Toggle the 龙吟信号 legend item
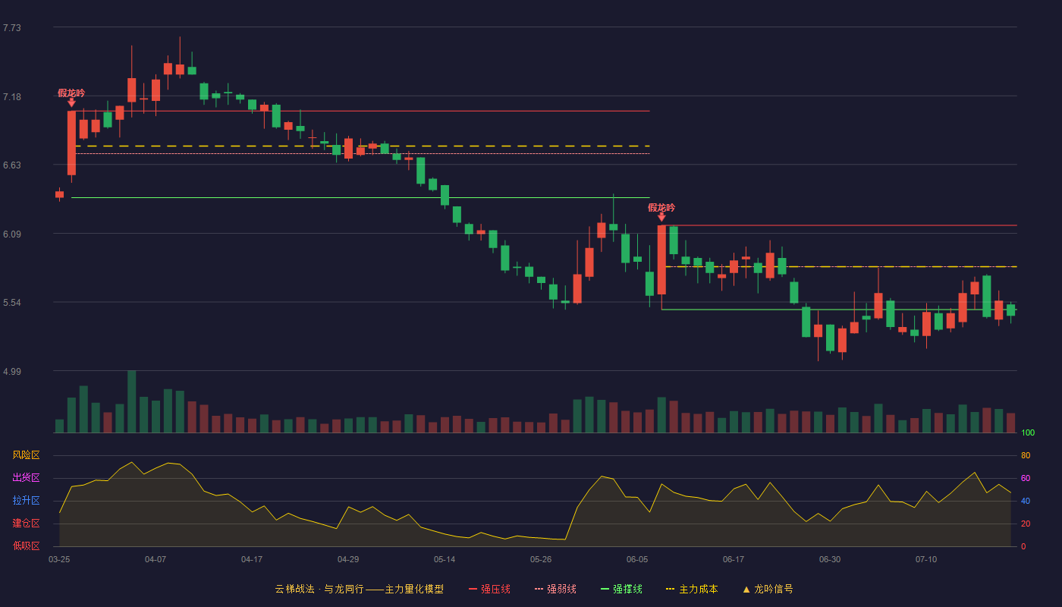The height and width of the screenshot is (607, 1062). point(768,589)
